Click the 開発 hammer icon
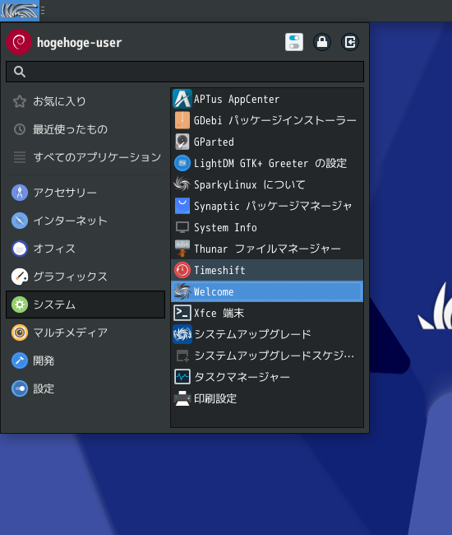The image size is (452, 535). point(20,361)
